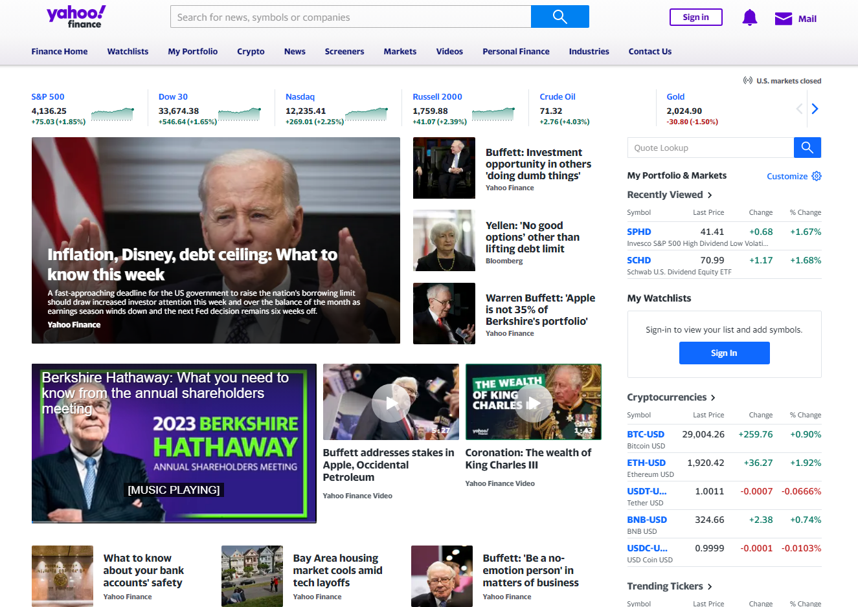
Task: Open the Inflation, Disney, debt ceiling headline story
Action: [x=192, y=265]
